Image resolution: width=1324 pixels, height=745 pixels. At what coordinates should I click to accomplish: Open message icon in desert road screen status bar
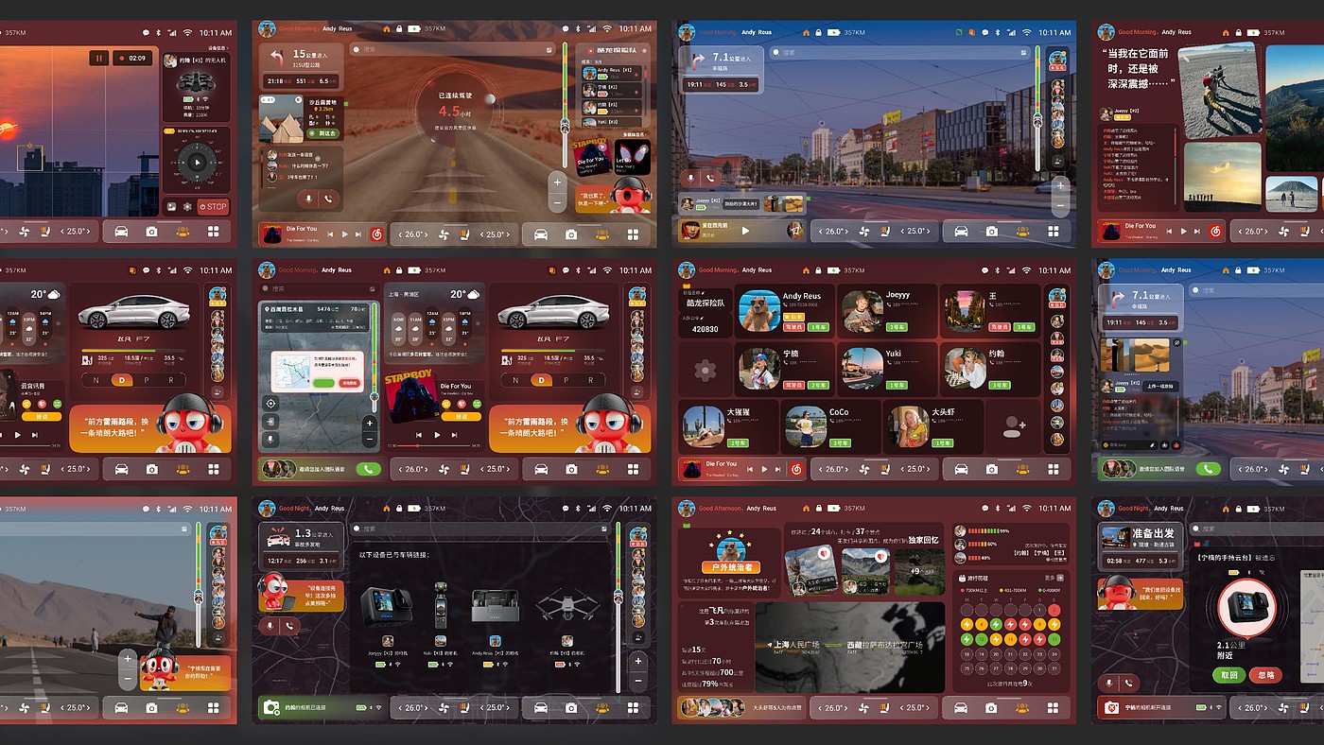click(x=566, y=29)
